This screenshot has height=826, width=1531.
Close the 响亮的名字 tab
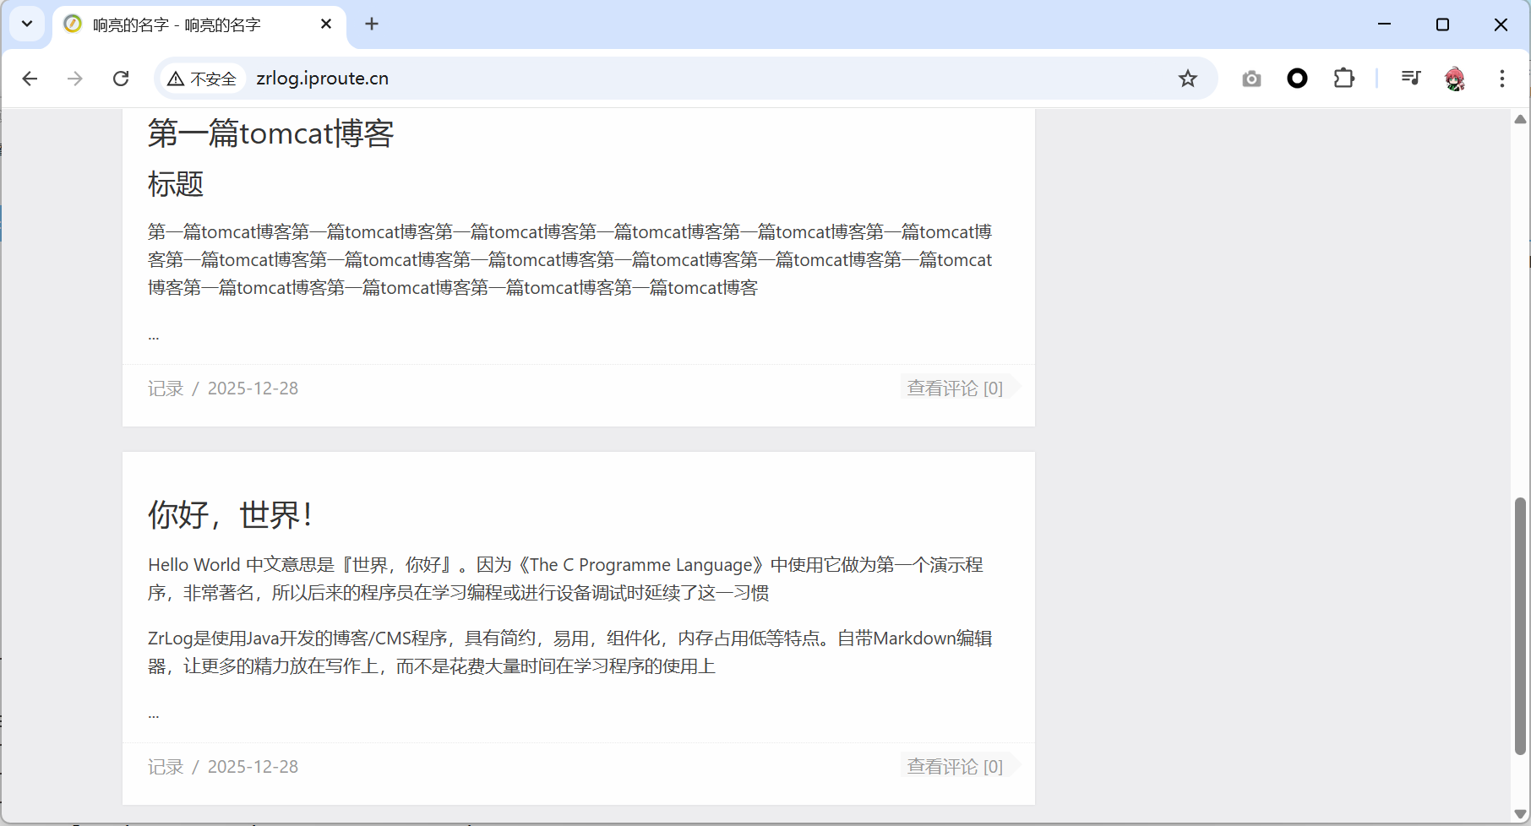326,24
